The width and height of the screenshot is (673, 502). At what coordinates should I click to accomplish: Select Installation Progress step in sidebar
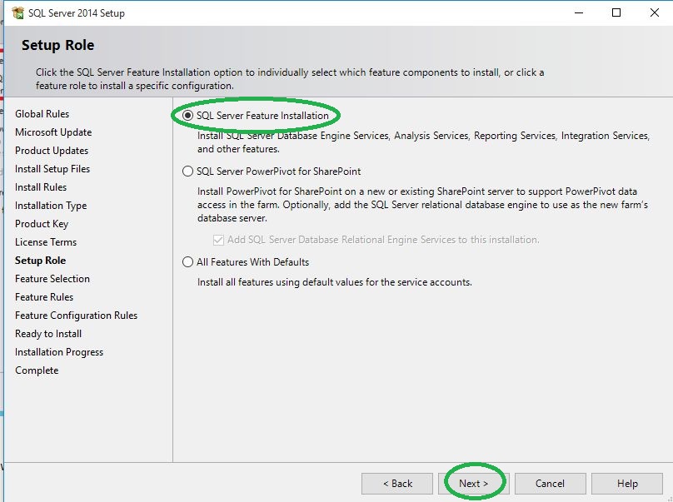coord(59,352)
